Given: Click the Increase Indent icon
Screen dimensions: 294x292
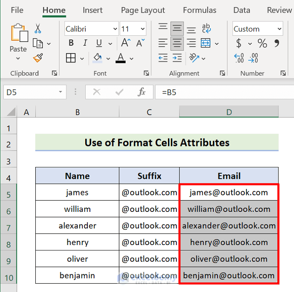Looking at the screenshot, I should [x=177, y=58].
